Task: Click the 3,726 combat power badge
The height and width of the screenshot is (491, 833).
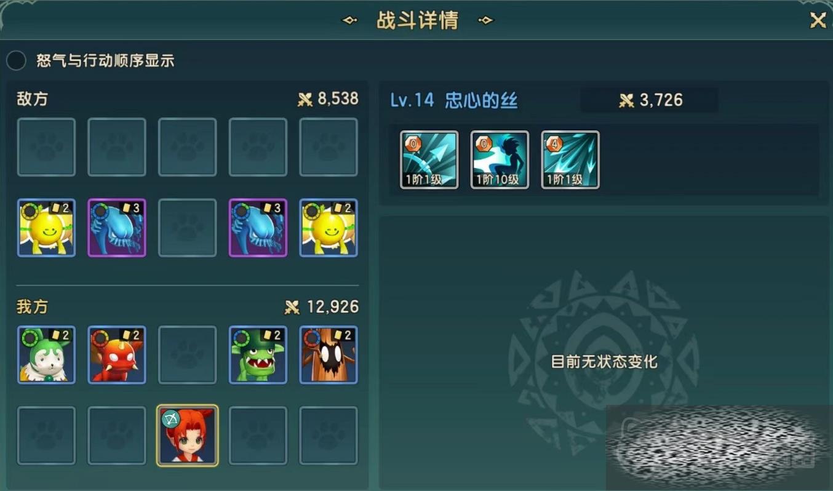Action: pos(650,100)
